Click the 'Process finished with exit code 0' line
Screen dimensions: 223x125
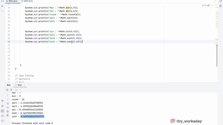tap(32, 123)
